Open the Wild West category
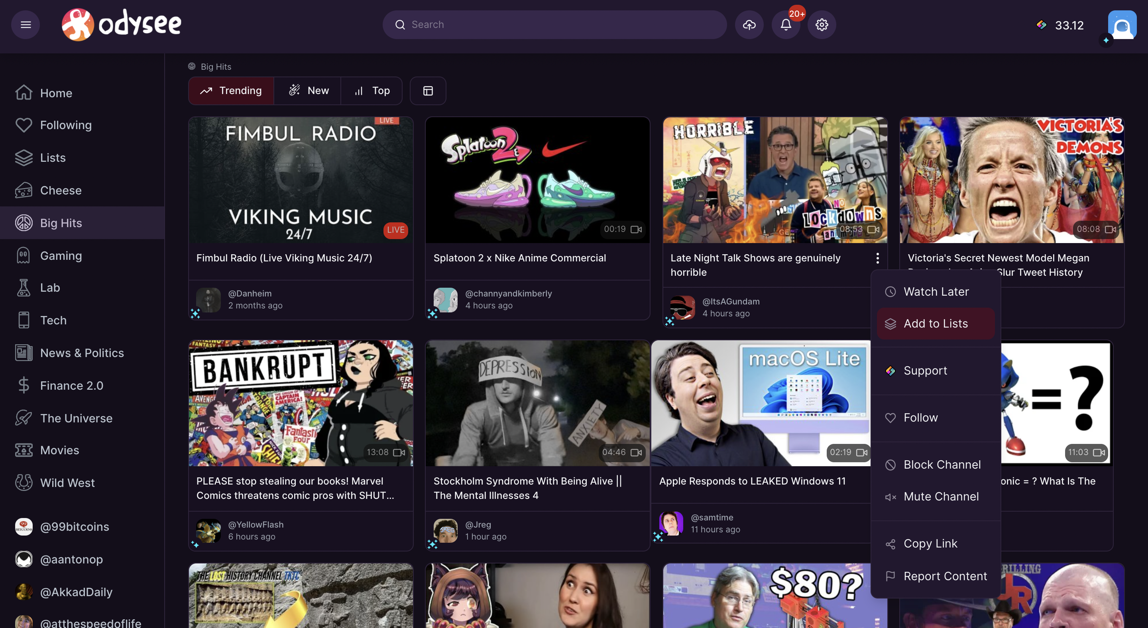This screenshot has height=628, width=1148. click(83, 483)
